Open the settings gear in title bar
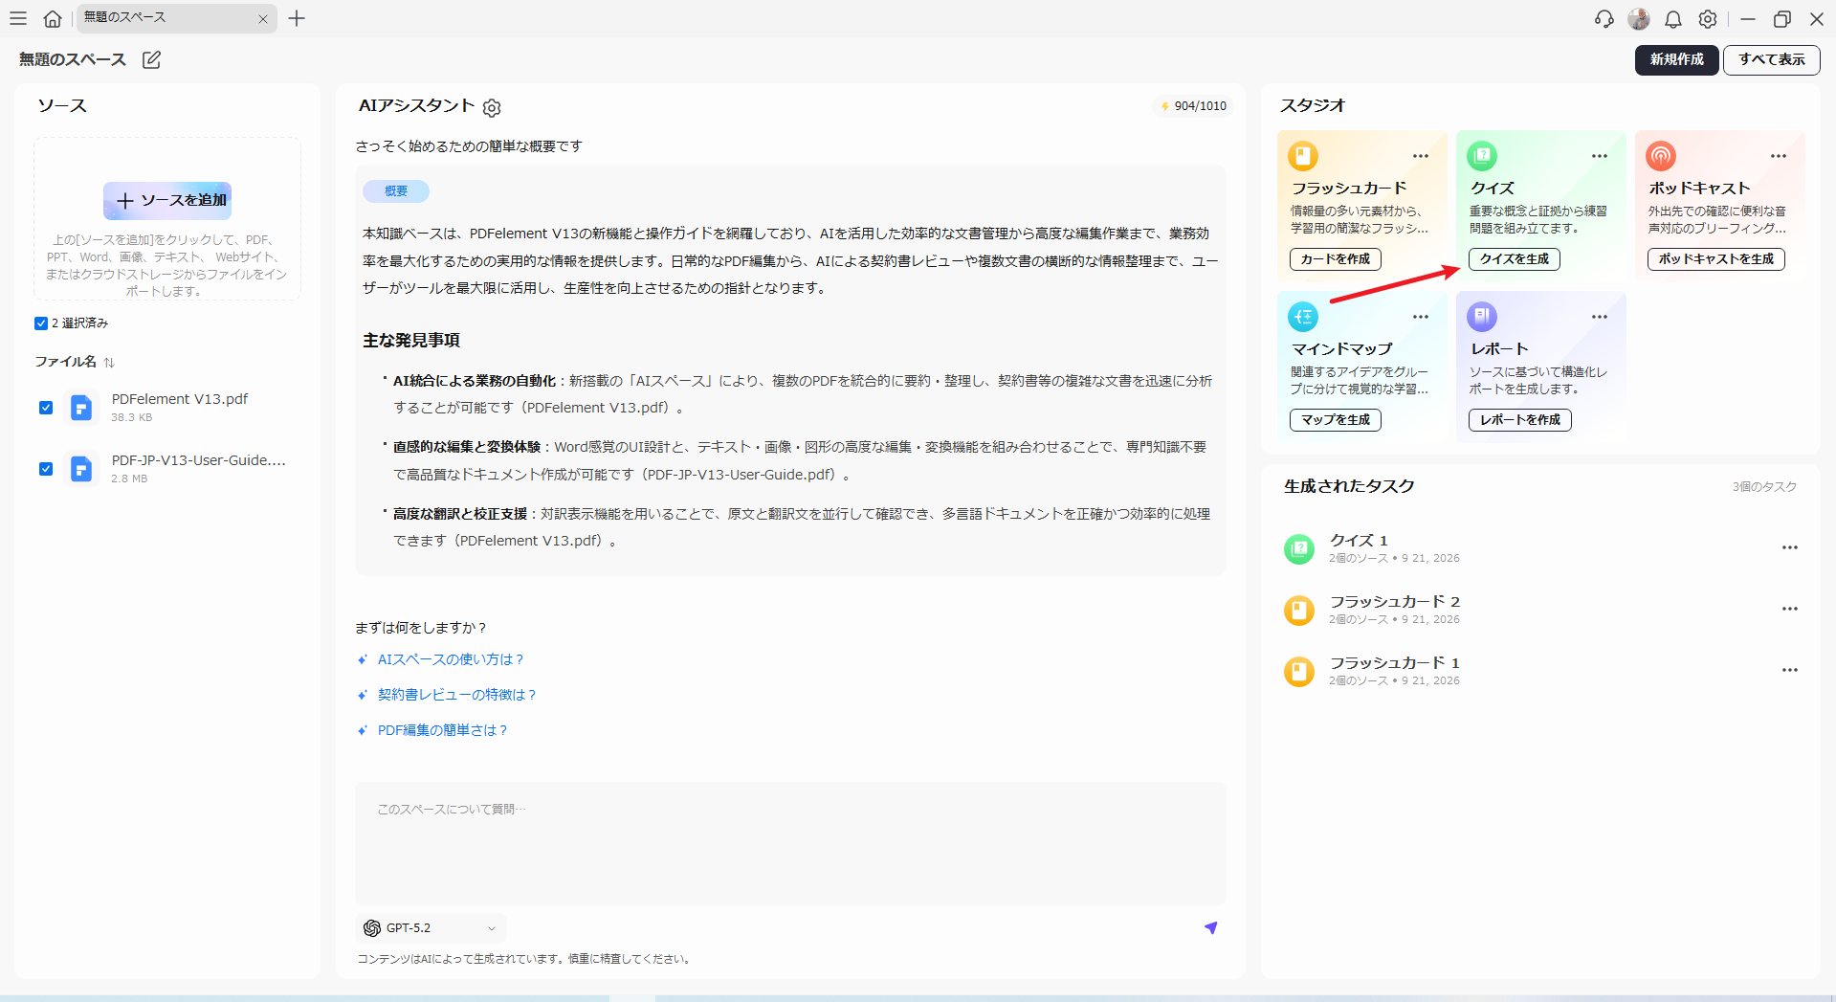Viewport: 1836px width, 1002px height. 1708,19
